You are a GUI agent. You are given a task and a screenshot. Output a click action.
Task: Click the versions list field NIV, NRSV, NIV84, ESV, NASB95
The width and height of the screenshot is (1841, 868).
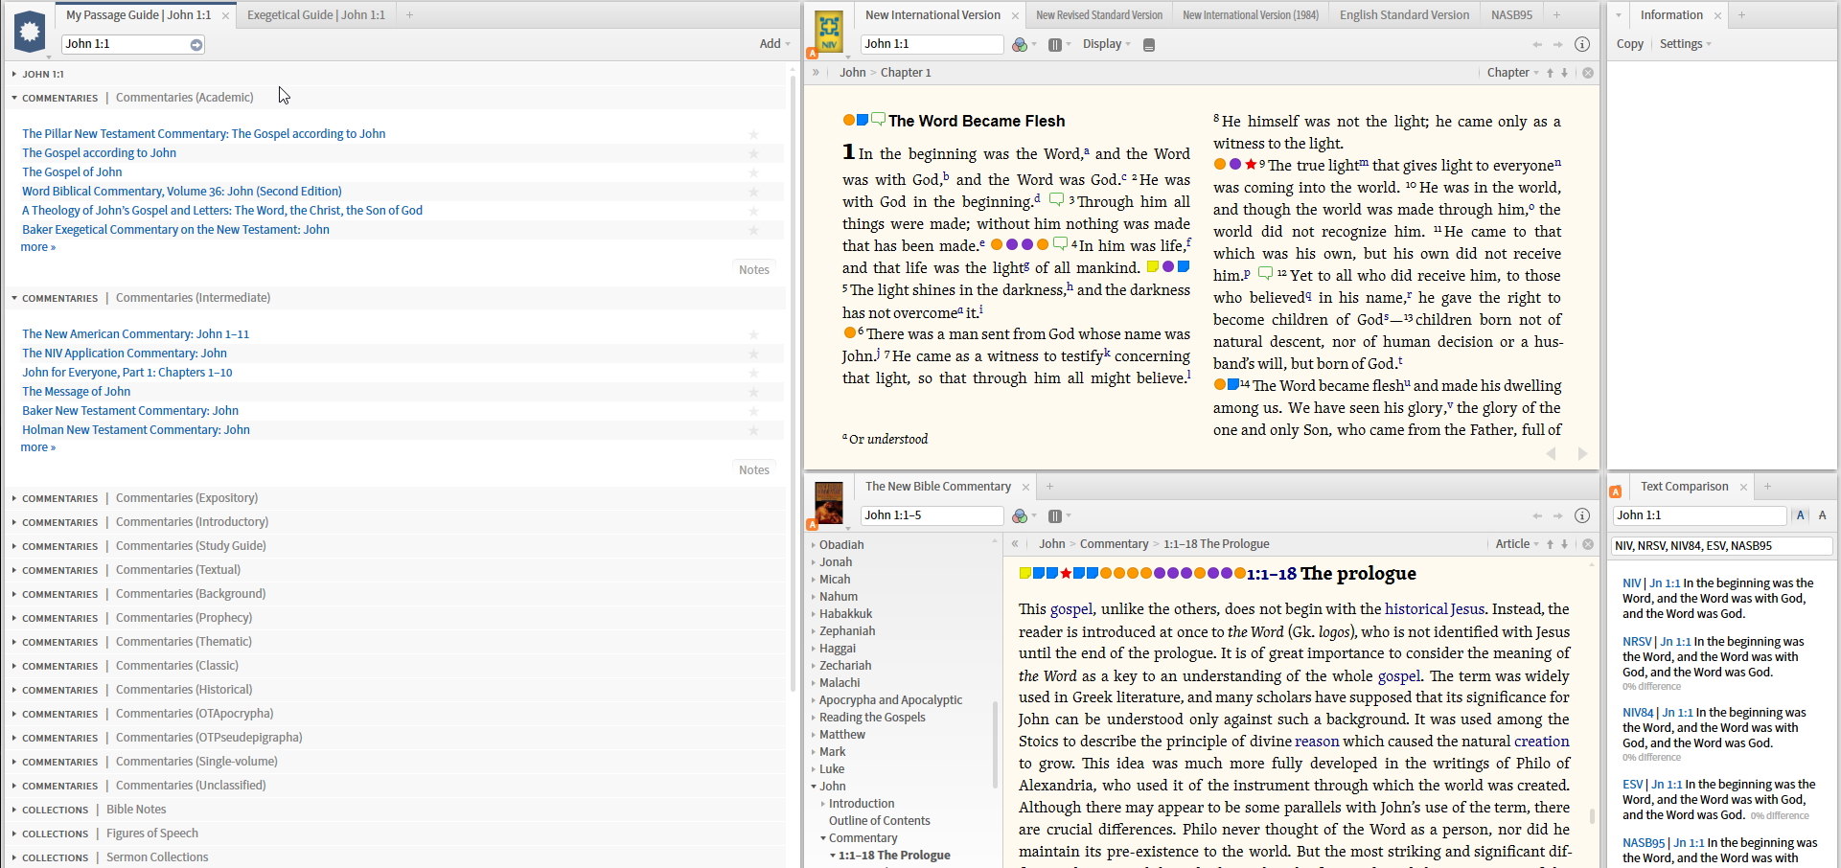tap(1721, 546)
